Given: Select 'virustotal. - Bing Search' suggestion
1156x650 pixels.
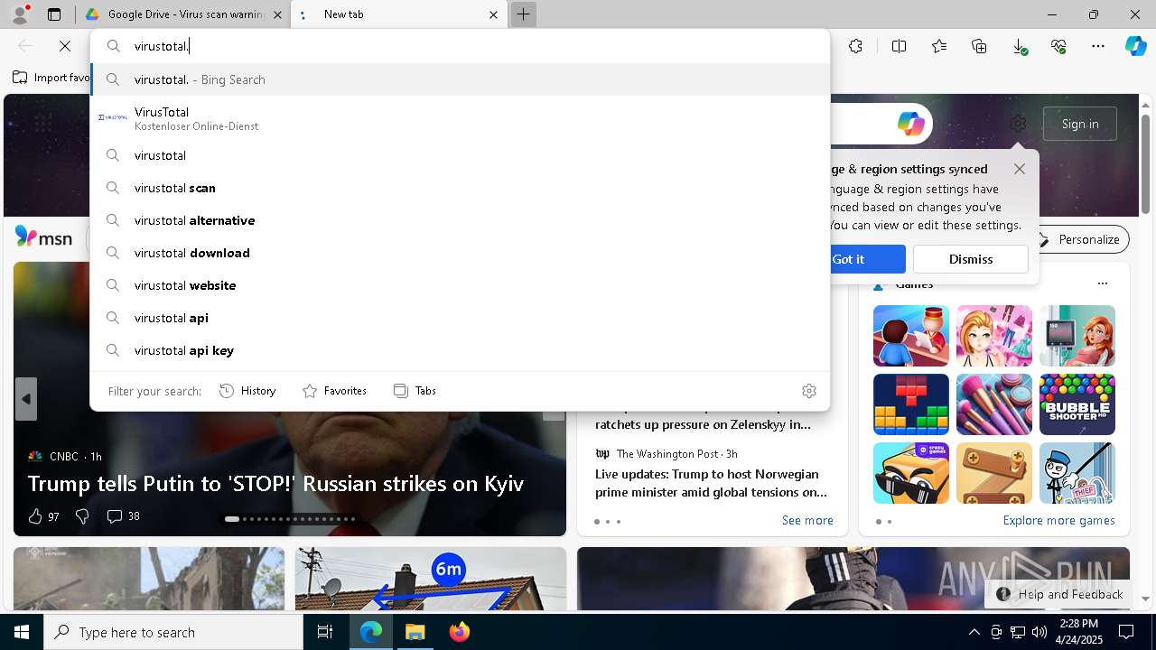Looking at the screenshot, I should (461, 79).
